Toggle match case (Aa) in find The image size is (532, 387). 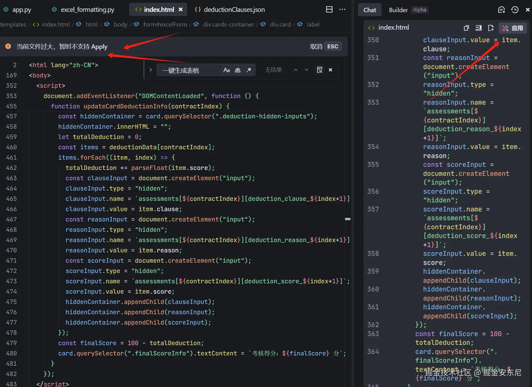[227, 70]
